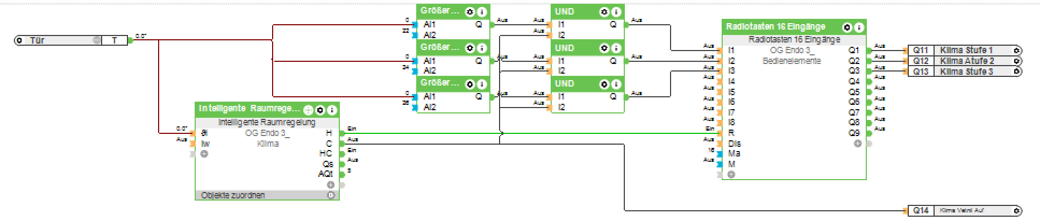Viewport: 1040px width, 221px height.
Task: Select the Klima Stufe 1 output name
Action: 966,51
